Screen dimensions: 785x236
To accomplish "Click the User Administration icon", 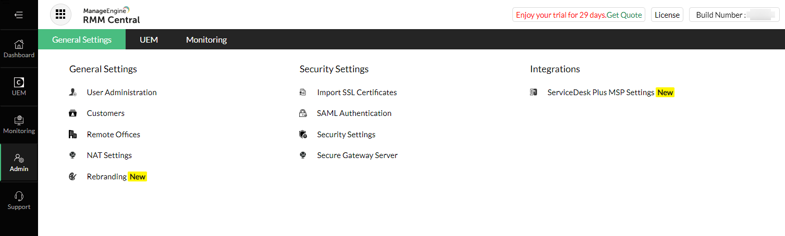I will 73,93.
